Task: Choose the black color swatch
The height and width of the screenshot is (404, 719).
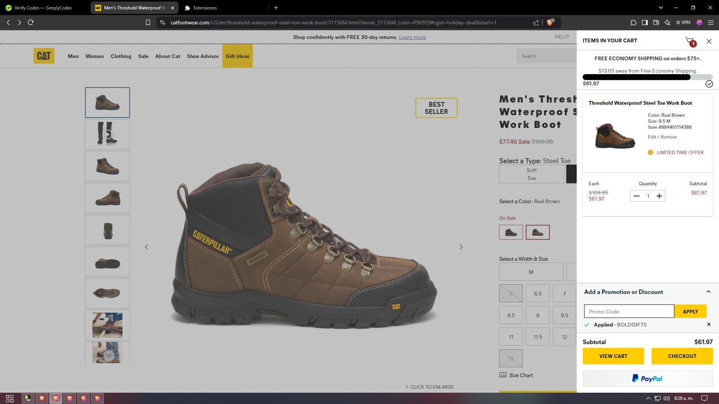Action: coord(511,232)
